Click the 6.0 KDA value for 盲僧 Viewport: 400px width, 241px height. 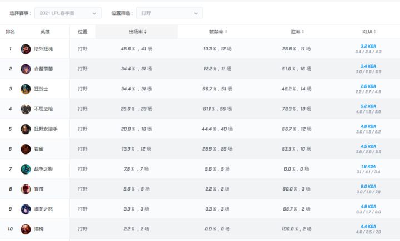[368, 186]
